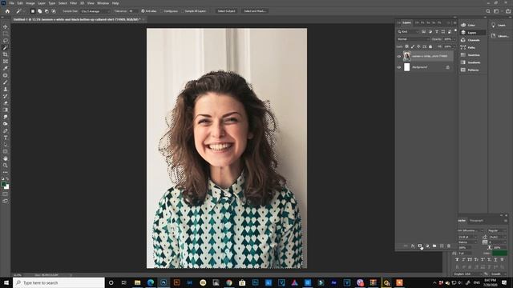The image size is (513, 288).
Task: Select the Clone Stamp tool
Action: point(6,89)
